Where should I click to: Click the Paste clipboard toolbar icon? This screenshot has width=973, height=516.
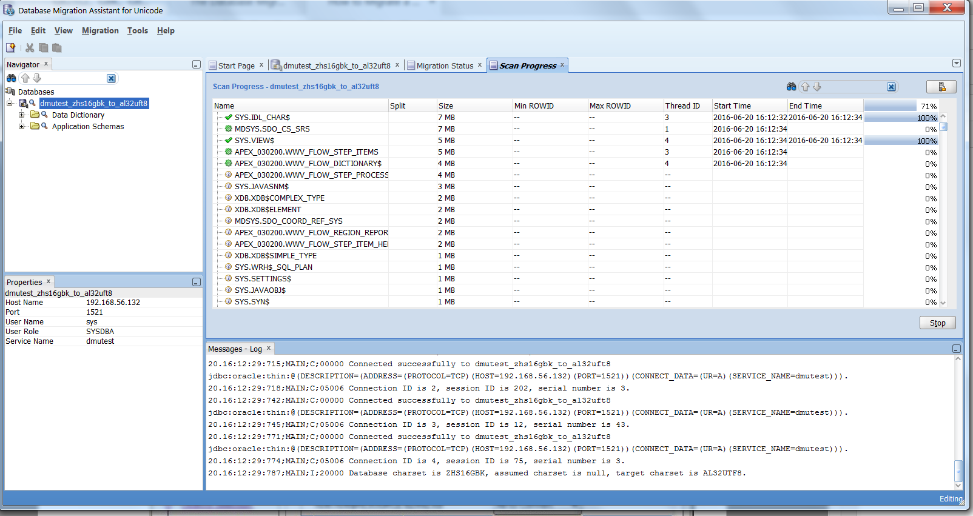[57, 47]
